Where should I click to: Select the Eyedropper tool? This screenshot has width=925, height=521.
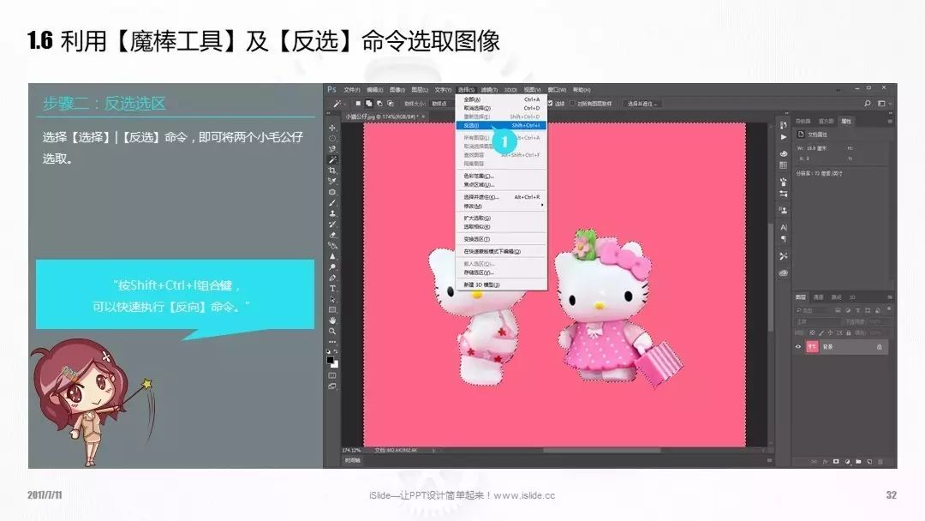[x=332, y=181]
